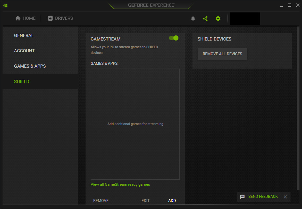Click the Drivers download icon

point(50,18)
